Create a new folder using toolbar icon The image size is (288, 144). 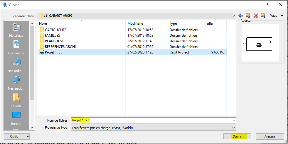tap(263, 16)
